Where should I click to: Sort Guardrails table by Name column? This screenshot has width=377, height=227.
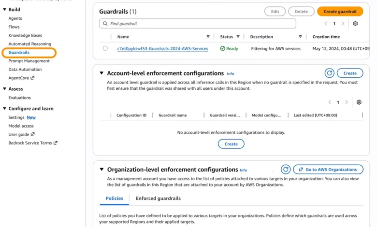(208, 37)
